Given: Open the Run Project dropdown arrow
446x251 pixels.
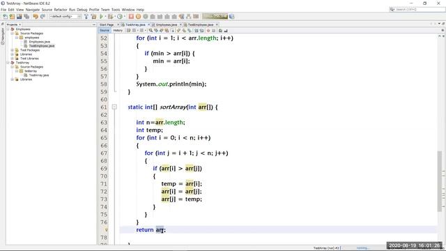Looking at the screenshot, I should pyautogui.click(x=105, y=17).
